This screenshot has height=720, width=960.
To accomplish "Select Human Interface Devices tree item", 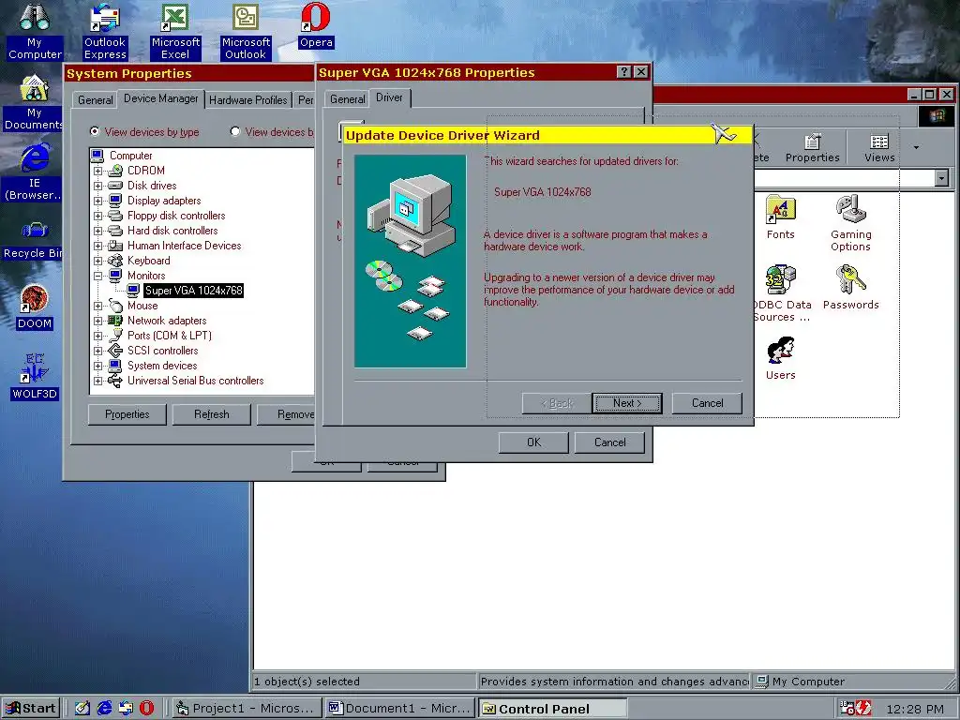I will pyautogui.click(x=185, y=246).
